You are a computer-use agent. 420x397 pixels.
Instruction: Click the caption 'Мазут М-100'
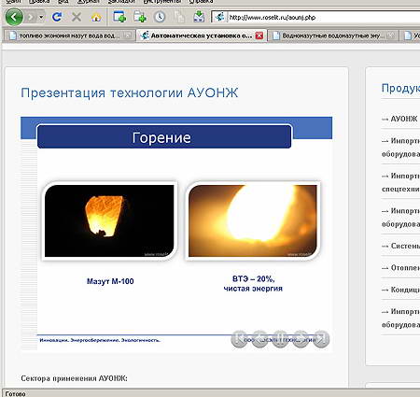pyautogui.click(x=110, y=281)
